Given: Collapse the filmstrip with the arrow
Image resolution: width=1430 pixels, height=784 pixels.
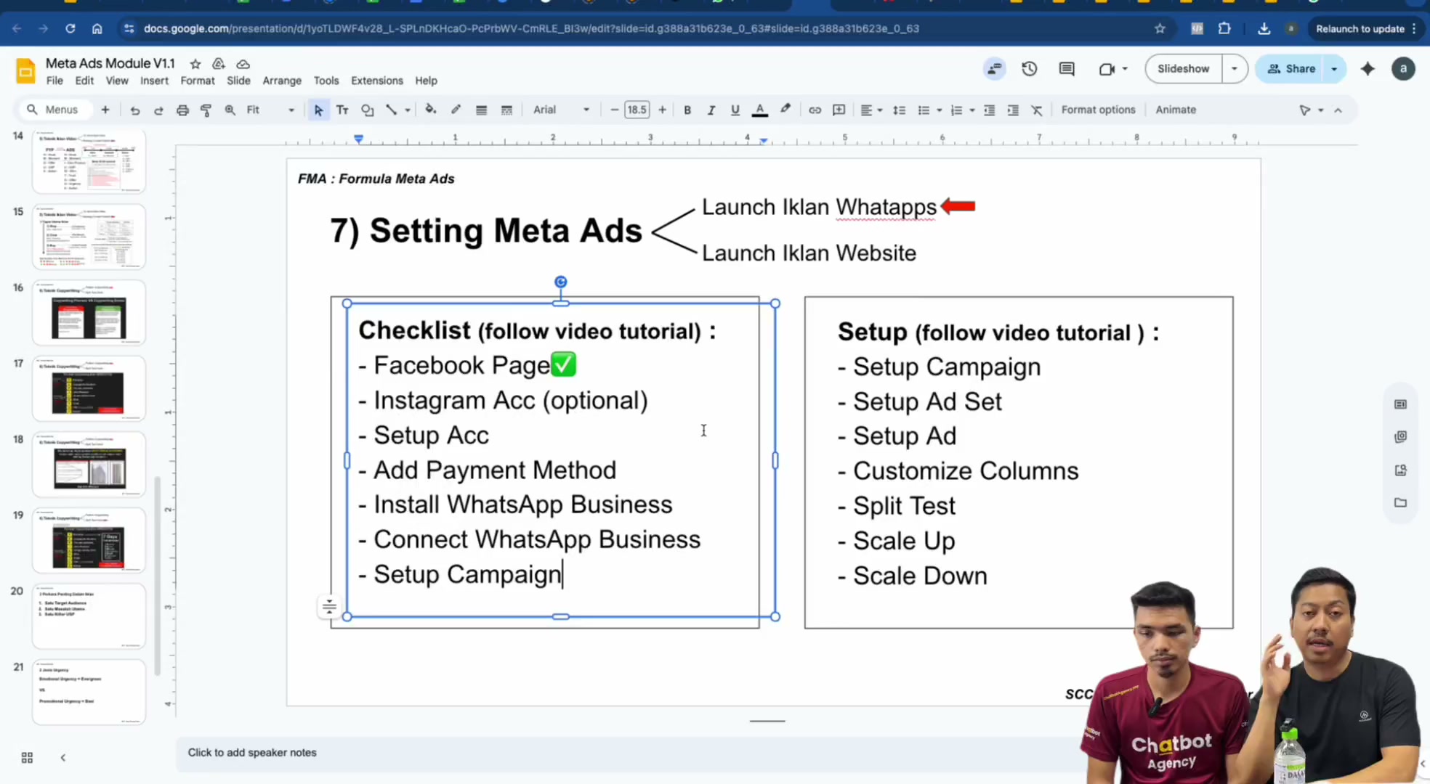Looking at the screenshot, I should [63, 758].
